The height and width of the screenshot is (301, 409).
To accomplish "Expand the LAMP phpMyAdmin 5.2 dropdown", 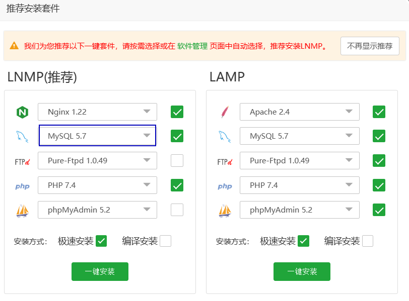I will tap(299, 210).
